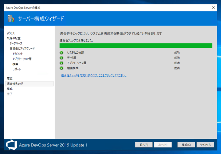Select 既存の配置 in the sidebar

click(14, 38)
